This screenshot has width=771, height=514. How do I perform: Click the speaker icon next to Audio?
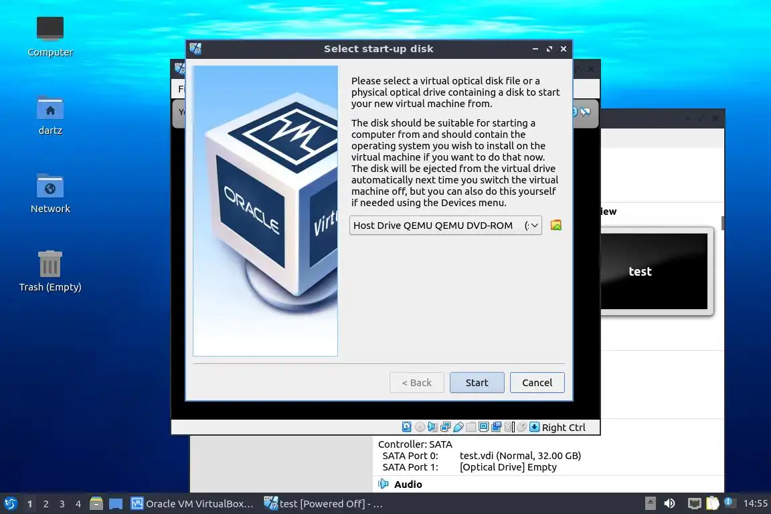(383, 484)
